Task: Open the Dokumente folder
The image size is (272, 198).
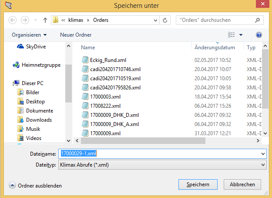Action: (x=35, y=111)
